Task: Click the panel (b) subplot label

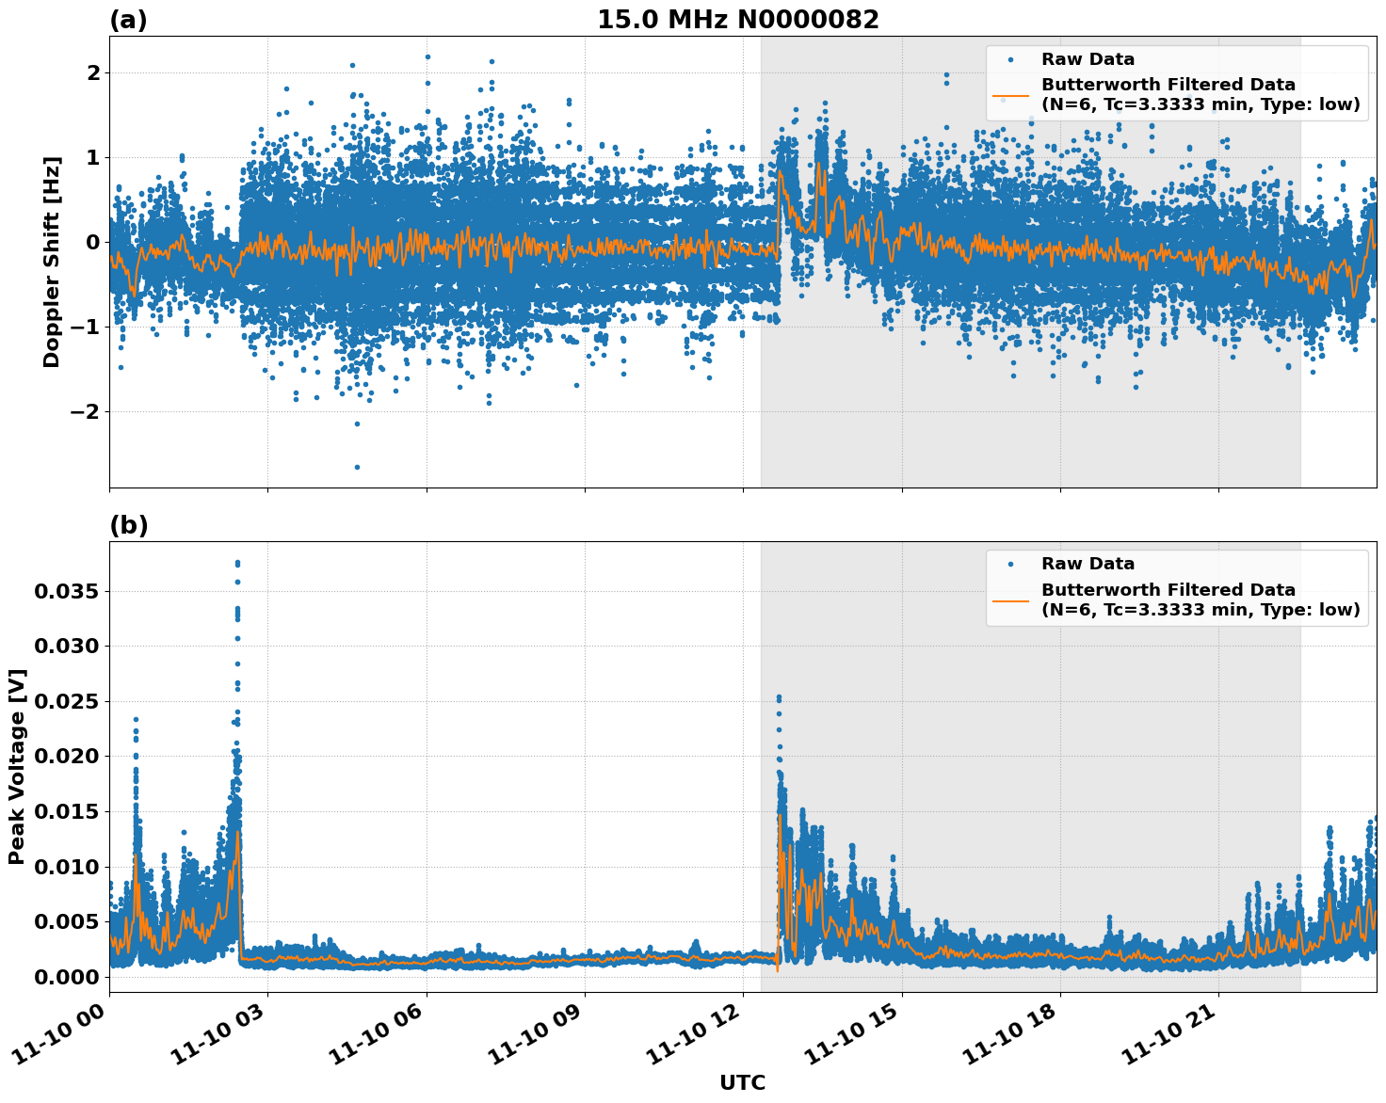Action: click(131, 526)
